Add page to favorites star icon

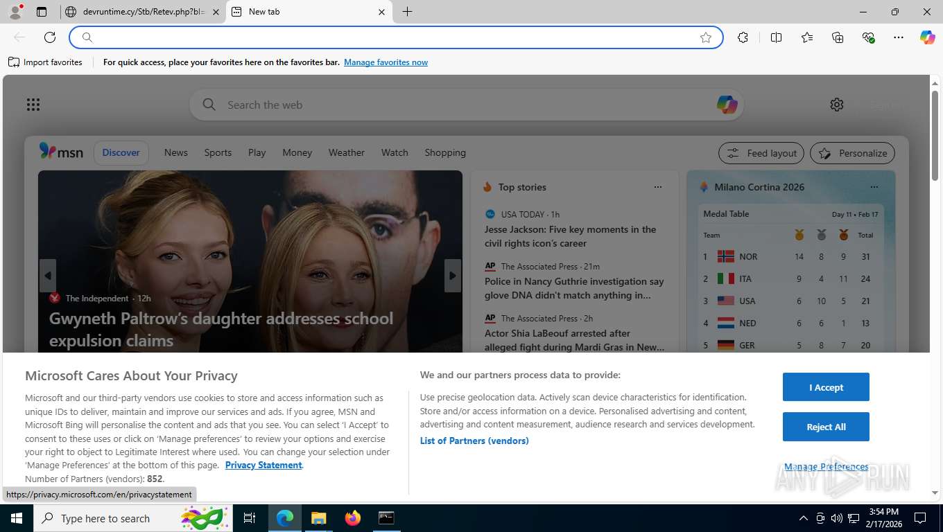706,37
